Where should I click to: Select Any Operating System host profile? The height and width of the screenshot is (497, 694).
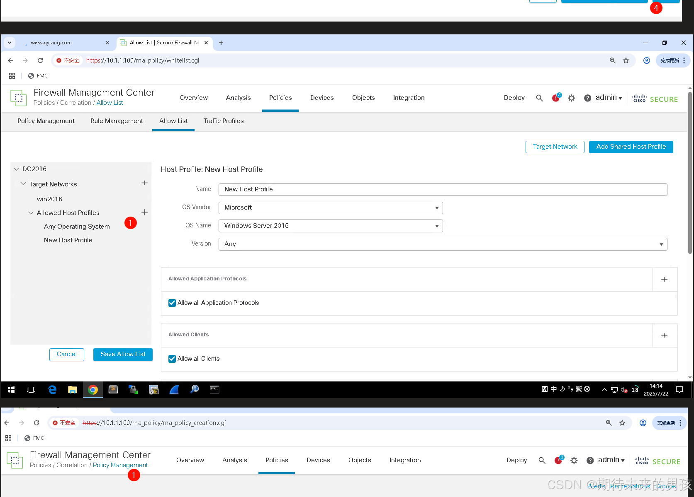[x=77, y=227]
